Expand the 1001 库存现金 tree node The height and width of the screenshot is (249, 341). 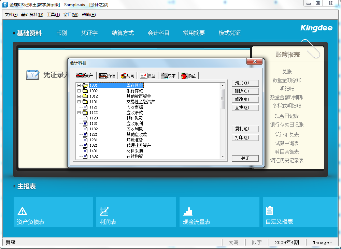79,85
